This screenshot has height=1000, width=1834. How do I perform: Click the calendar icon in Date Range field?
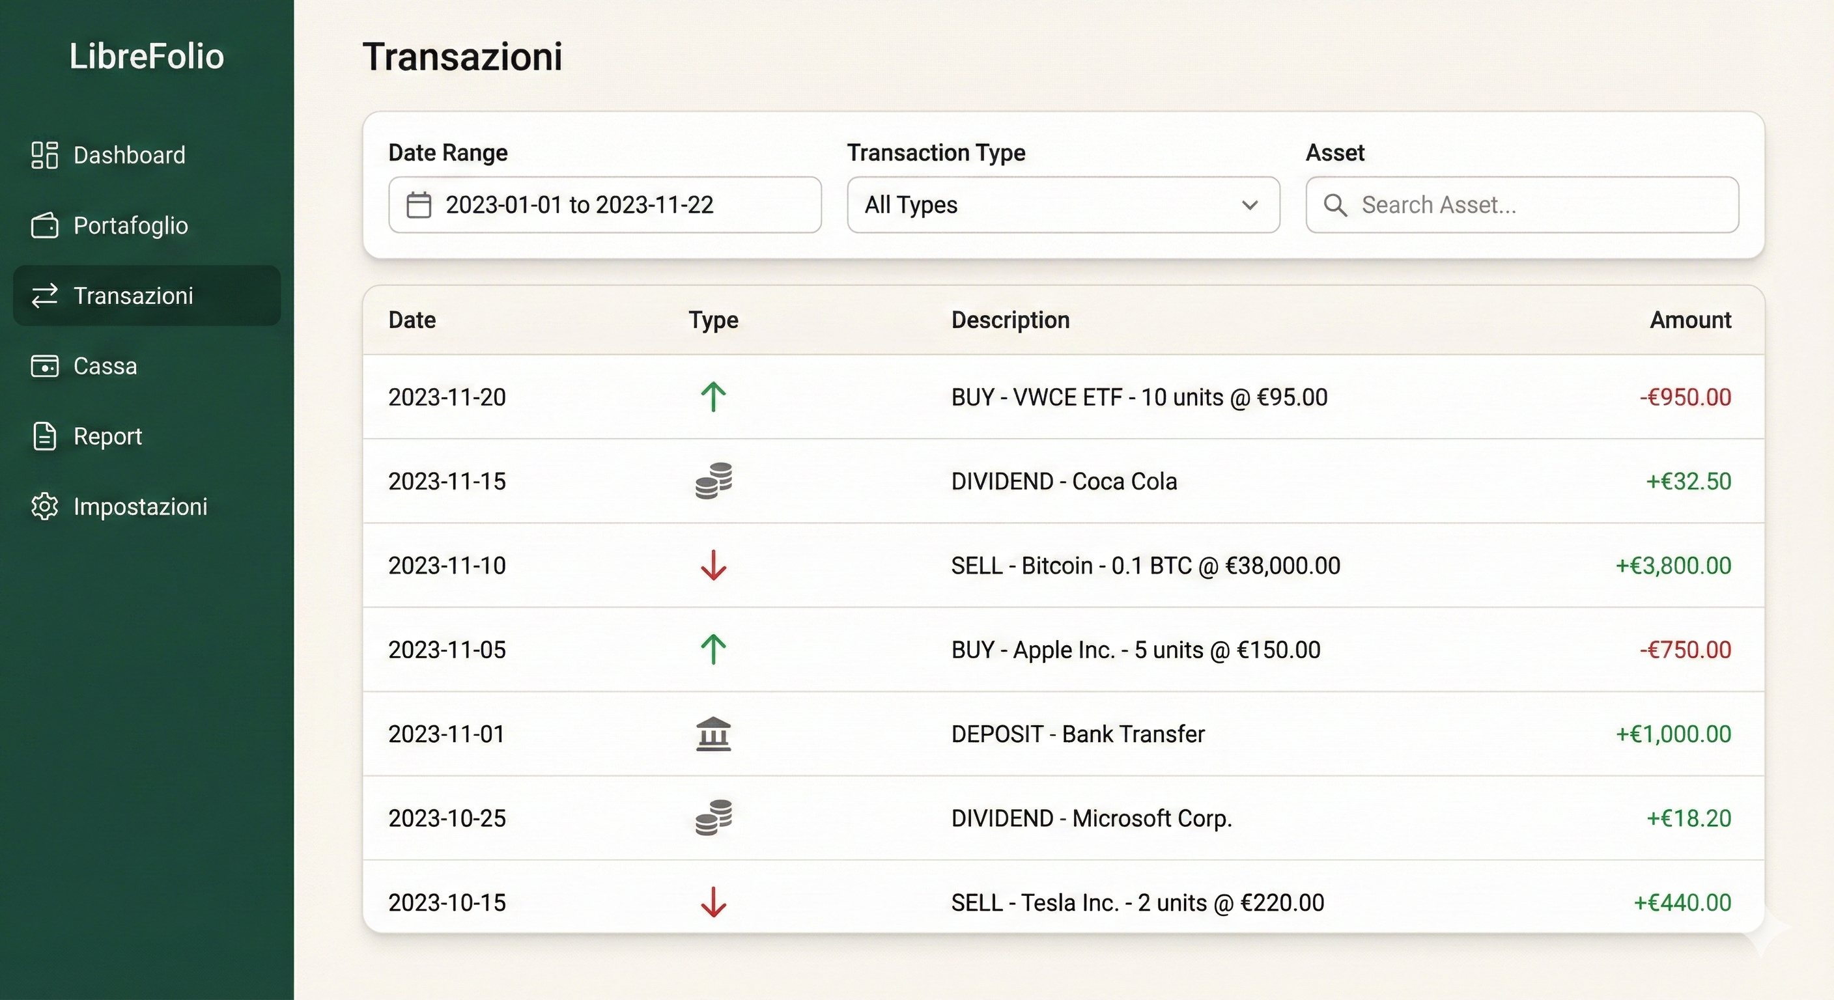coord(419,205)
